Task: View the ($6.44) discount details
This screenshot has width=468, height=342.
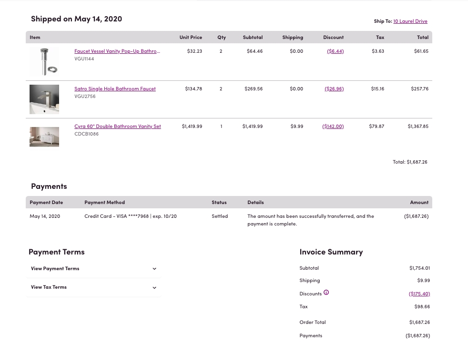Action: pos(335,51)
